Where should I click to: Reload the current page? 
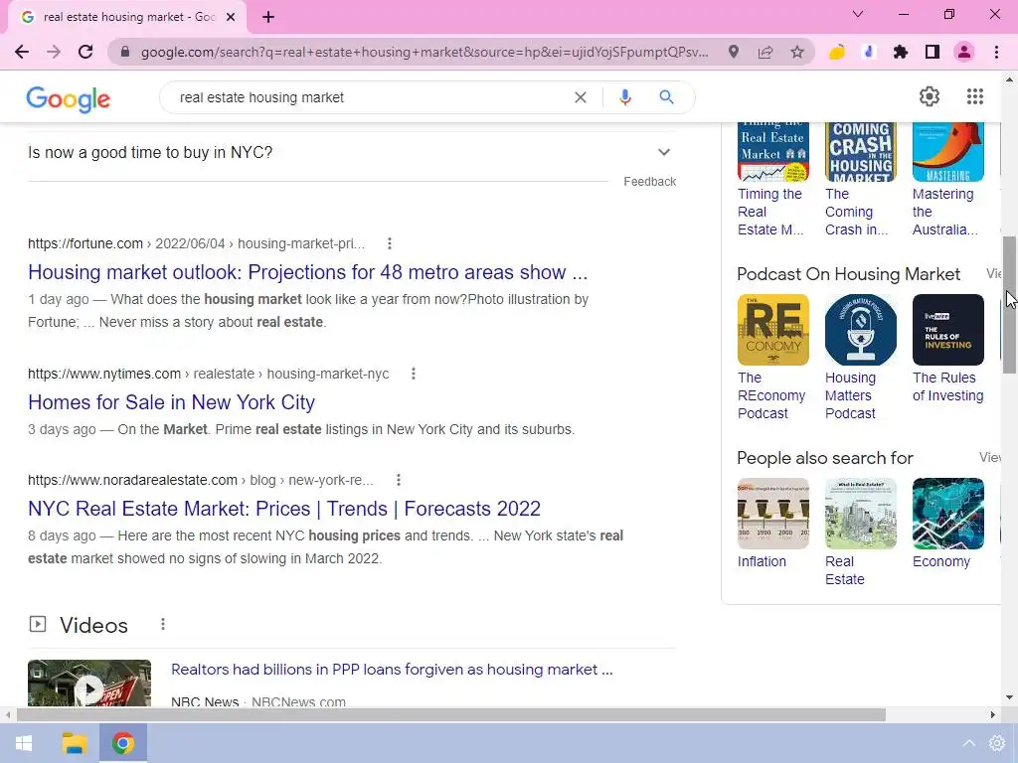tap(85, 52)
